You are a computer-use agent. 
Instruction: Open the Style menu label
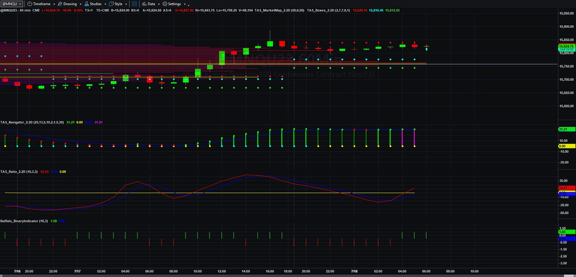(x=118, y=4)
